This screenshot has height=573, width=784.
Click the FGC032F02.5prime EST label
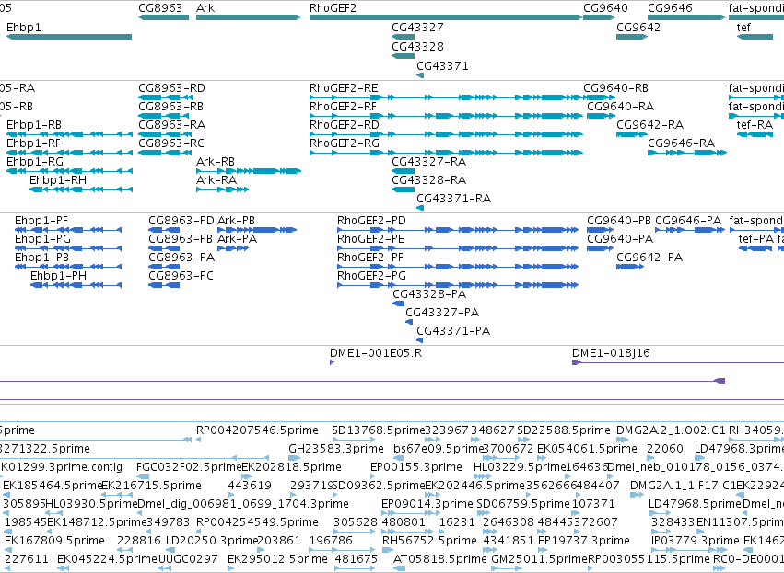coord(189,467)
